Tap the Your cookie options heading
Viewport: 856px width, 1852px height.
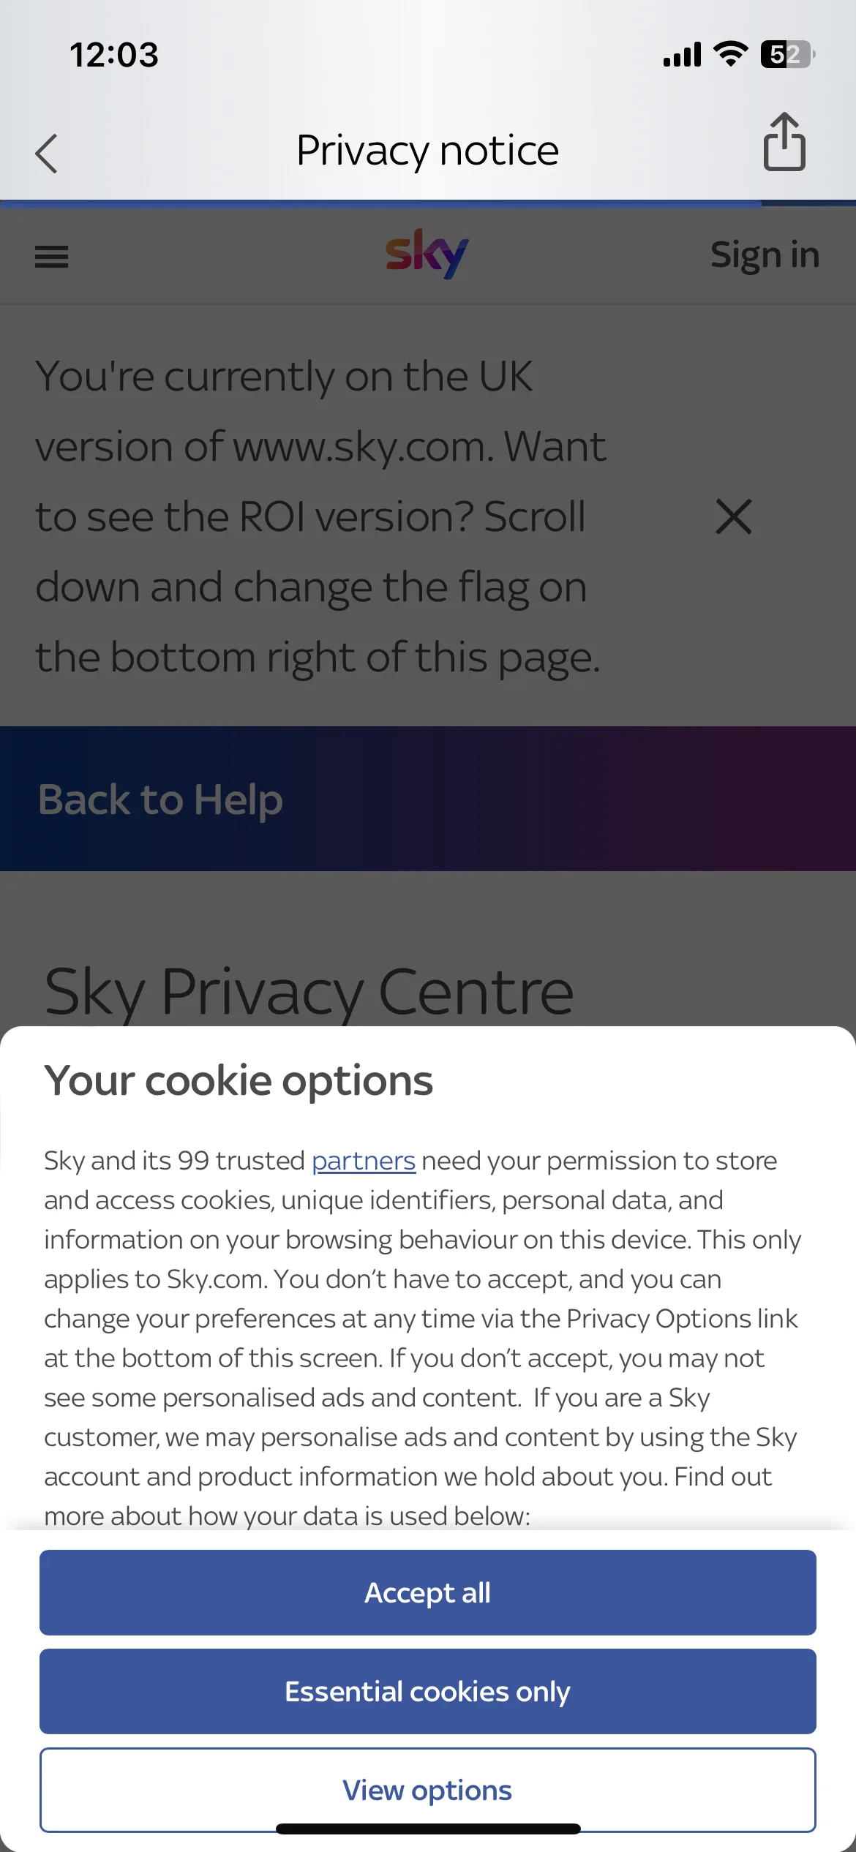[239, 1081]
